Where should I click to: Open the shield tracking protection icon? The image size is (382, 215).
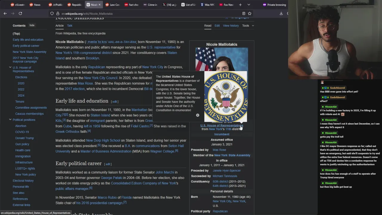[x=52, y=13]
